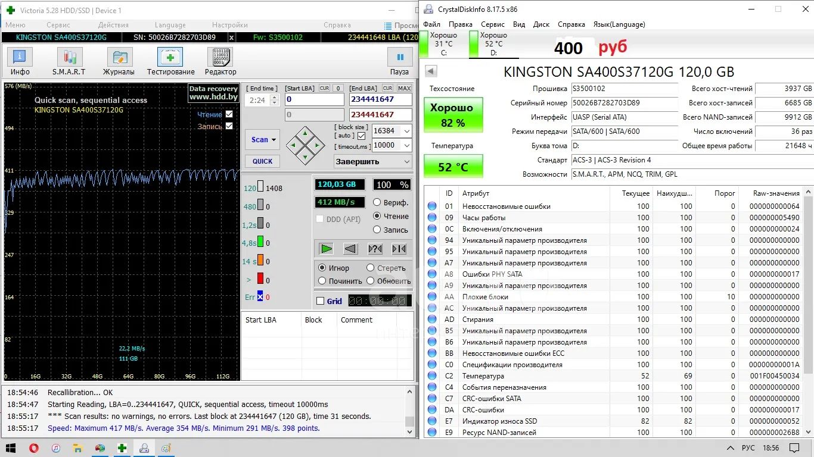This screenshot has height=457, width=814.
Task: Click the MAX button for End LBA
Action: [405, 88]
